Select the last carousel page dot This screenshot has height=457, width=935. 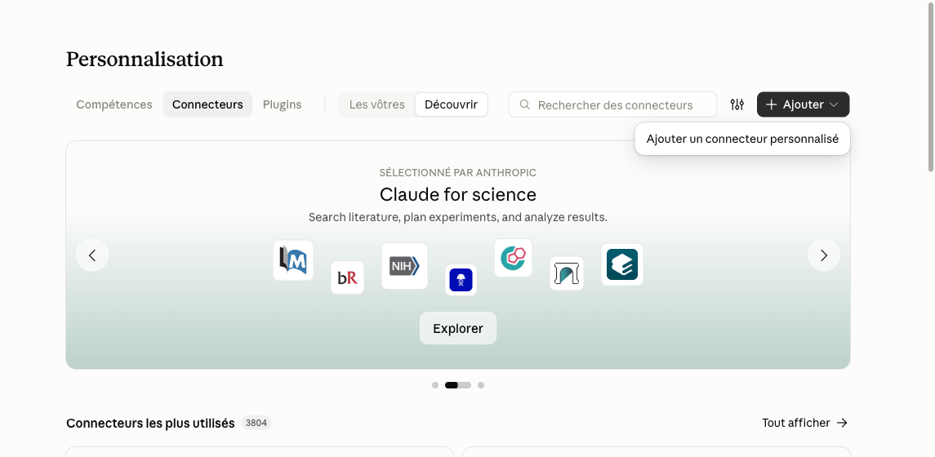coord(481,385)
